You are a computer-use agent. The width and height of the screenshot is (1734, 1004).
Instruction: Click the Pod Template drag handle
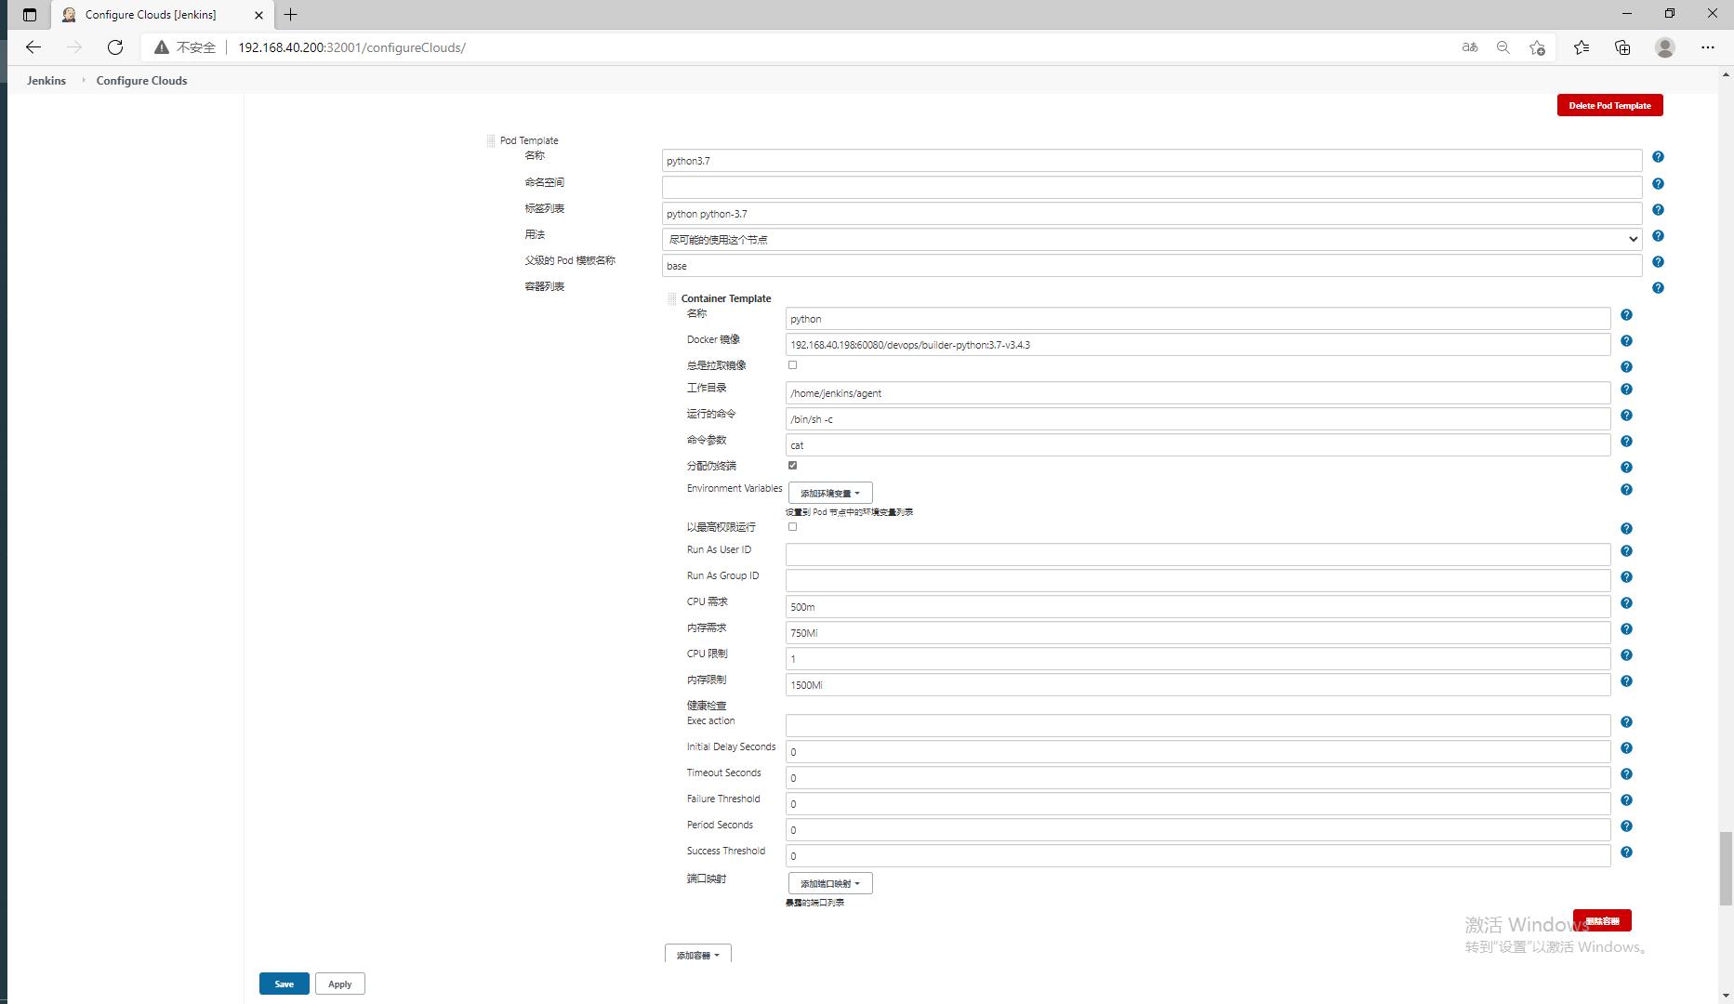(x=491, y=141)
